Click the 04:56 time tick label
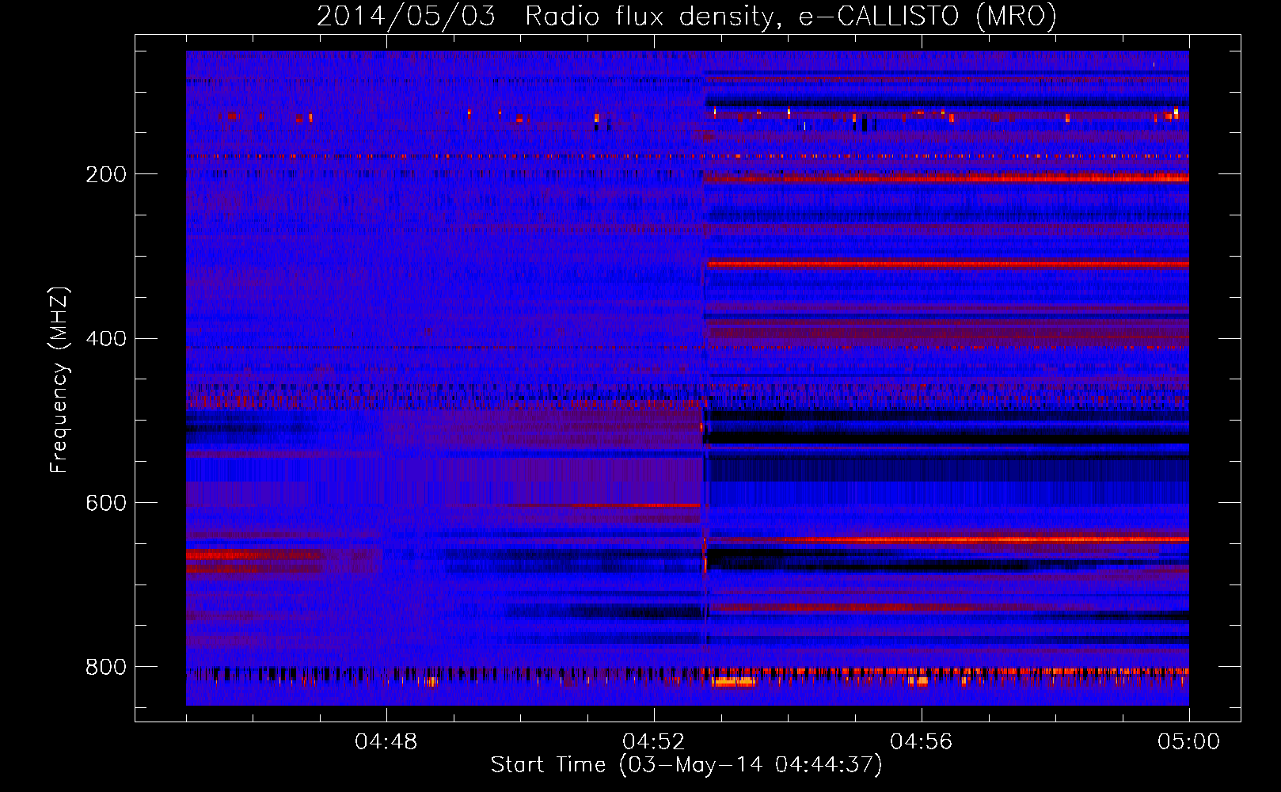The width and height of the screenshot is (1281, 792). tap(922, 742)
